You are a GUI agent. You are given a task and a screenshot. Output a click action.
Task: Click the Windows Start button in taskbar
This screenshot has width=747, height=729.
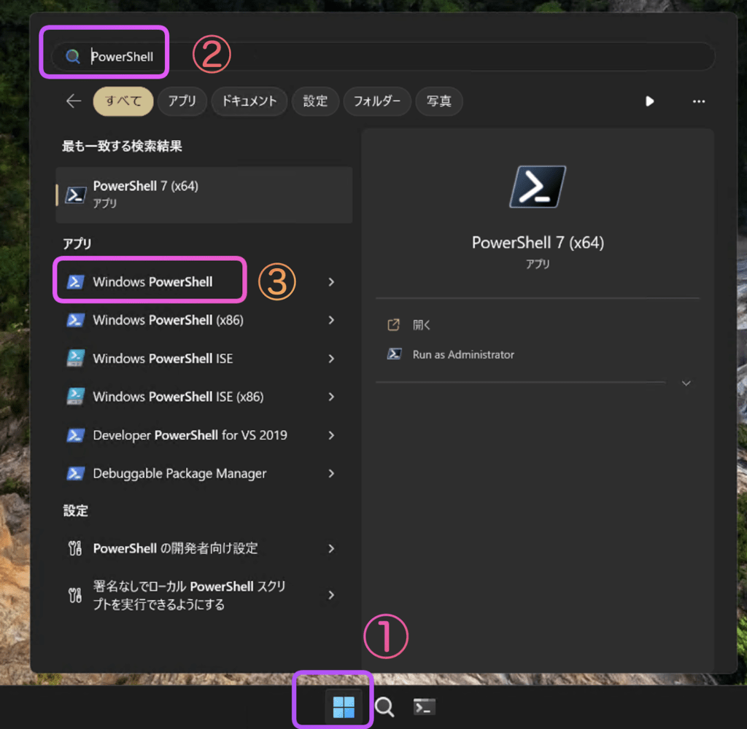343,706
